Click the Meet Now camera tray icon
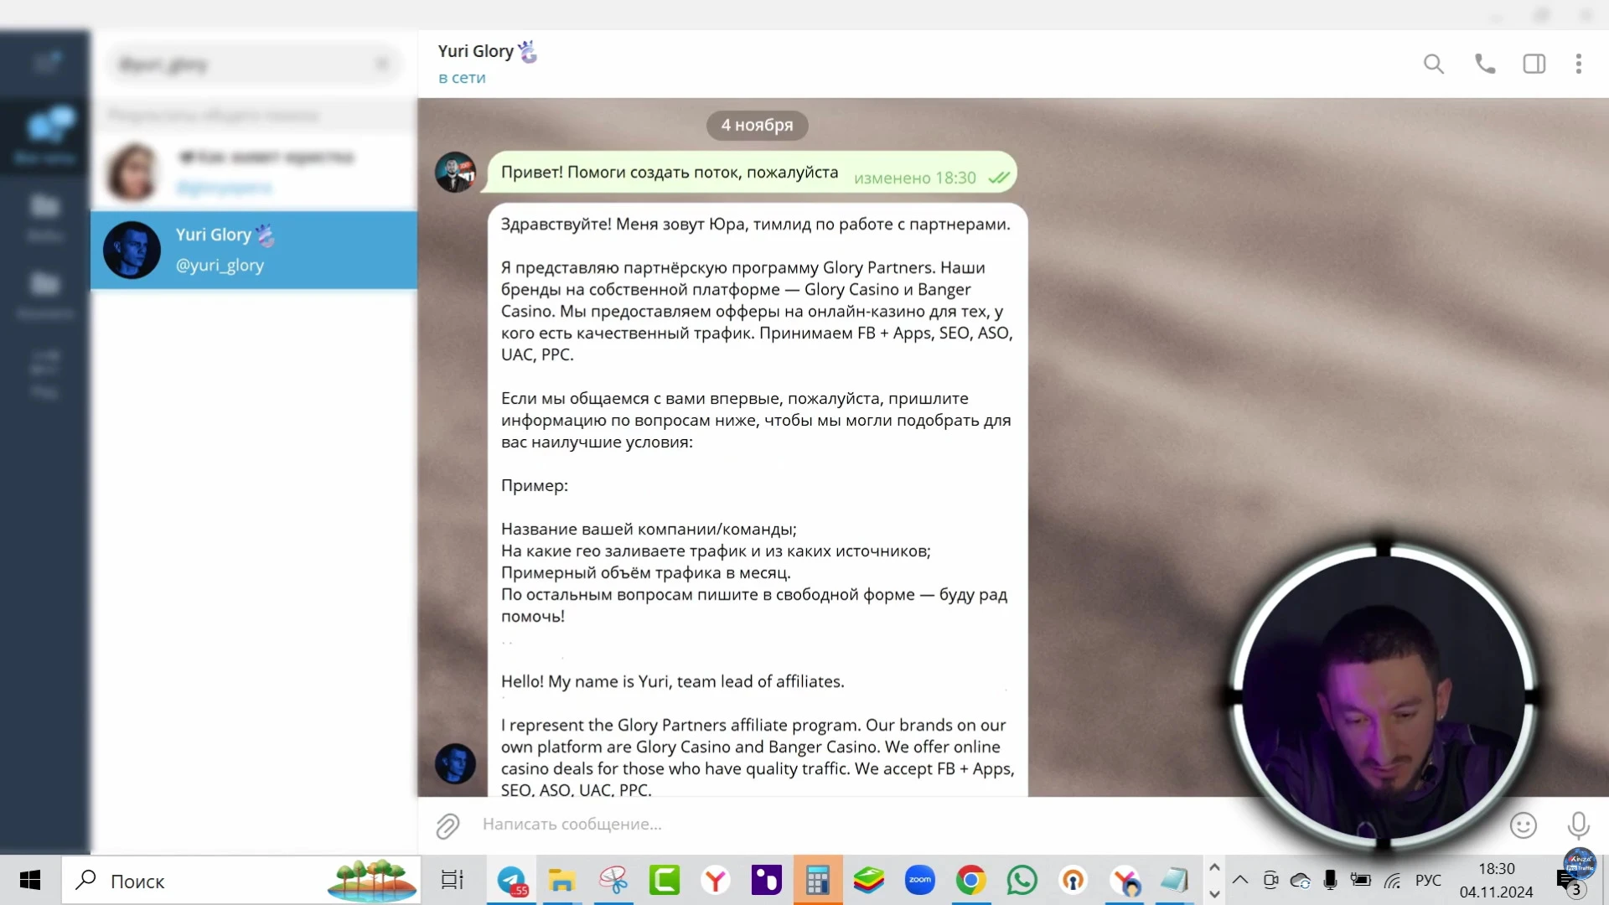The height and width of the screenshot is (905, 1609). tap(1270, 880)
